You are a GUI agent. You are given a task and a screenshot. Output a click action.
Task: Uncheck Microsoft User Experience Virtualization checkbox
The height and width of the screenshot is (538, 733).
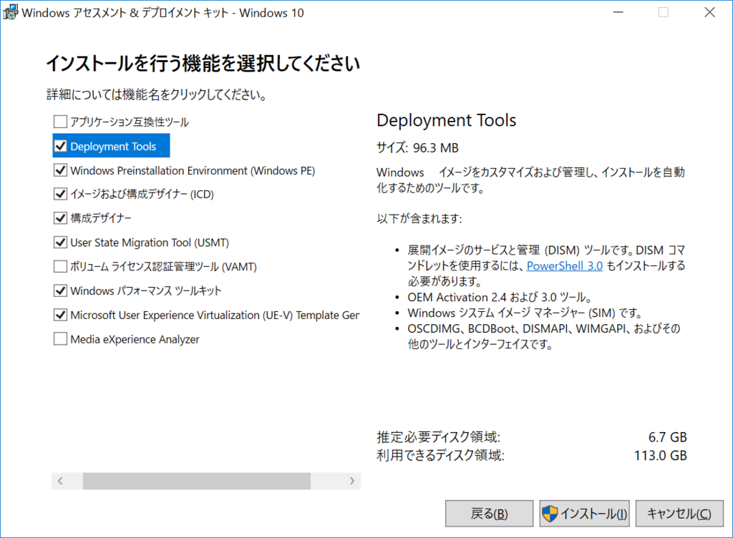click(60, 316)
